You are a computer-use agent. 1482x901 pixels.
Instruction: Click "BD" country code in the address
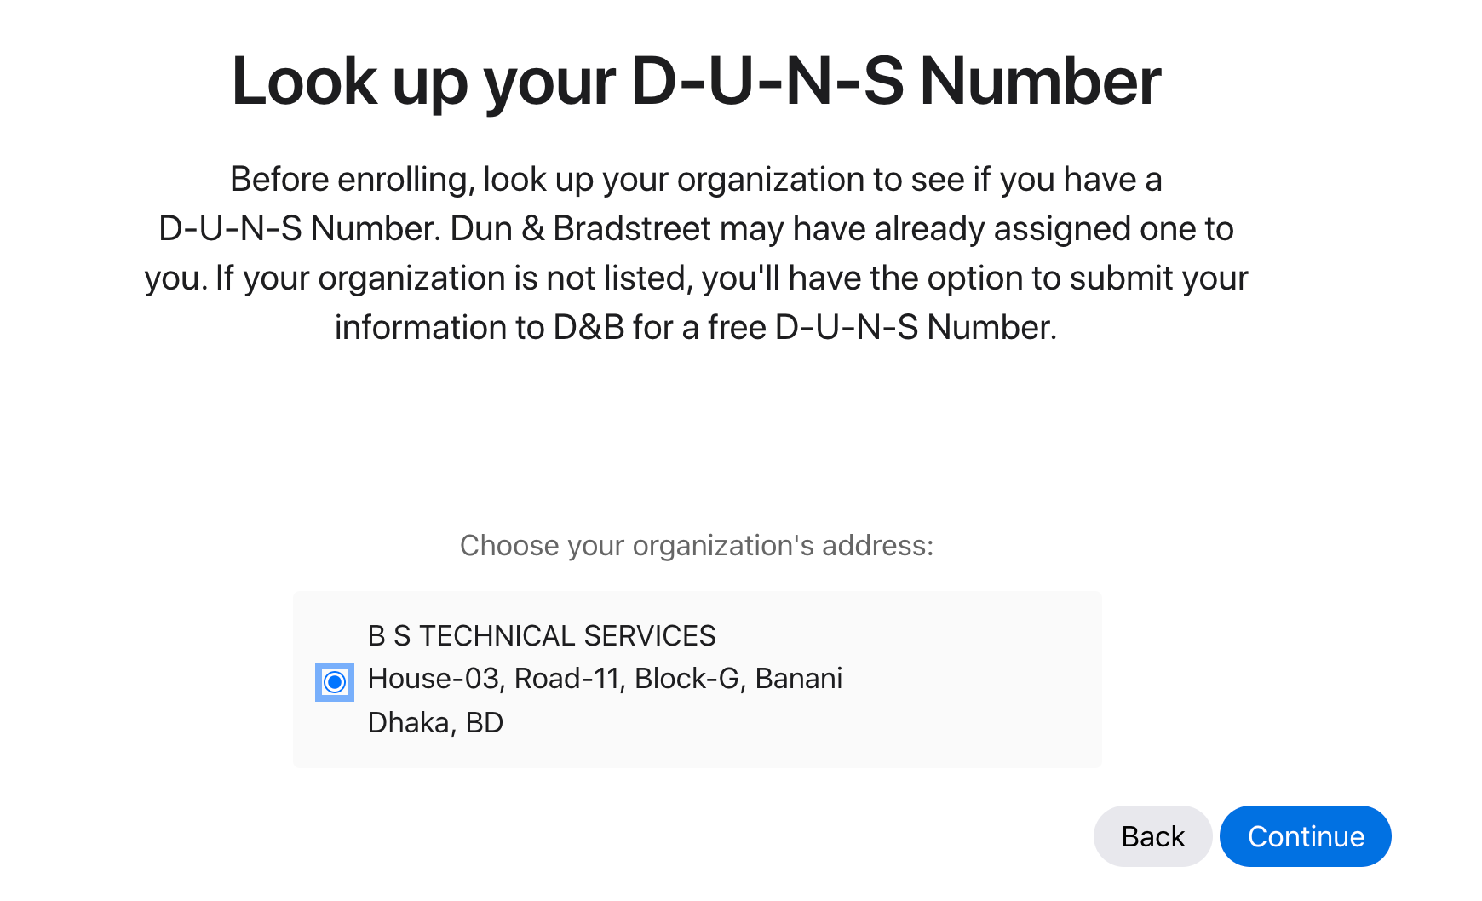(x=484, y=723)
